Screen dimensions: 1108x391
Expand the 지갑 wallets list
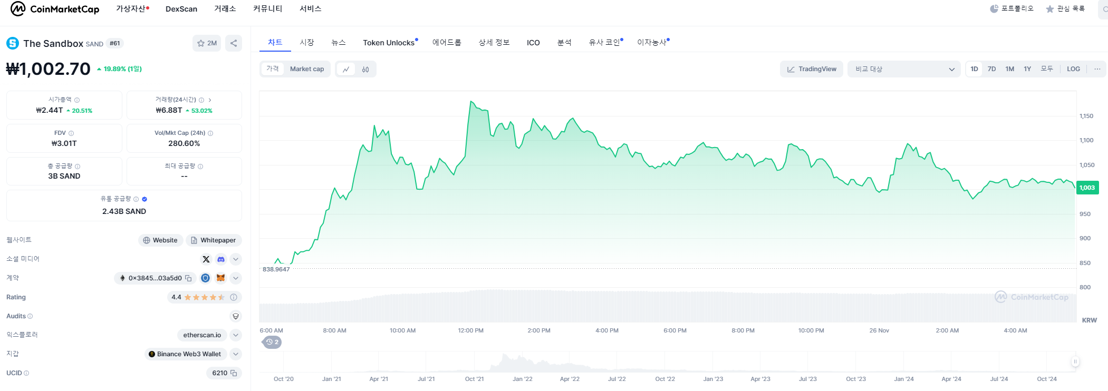click(236, 354)
